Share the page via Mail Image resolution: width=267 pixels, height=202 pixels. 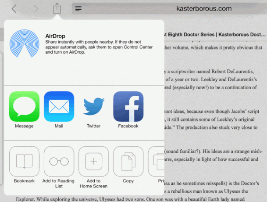(59, 106)
